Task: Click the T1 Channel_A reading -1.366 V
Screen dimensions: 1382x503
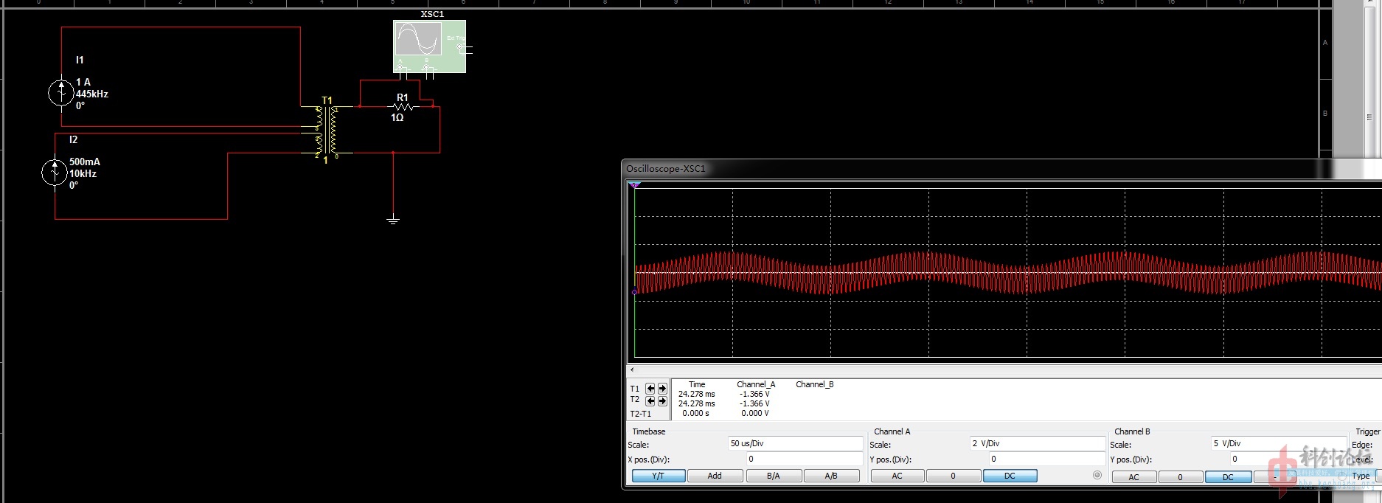Action: (x=754, y=394)
